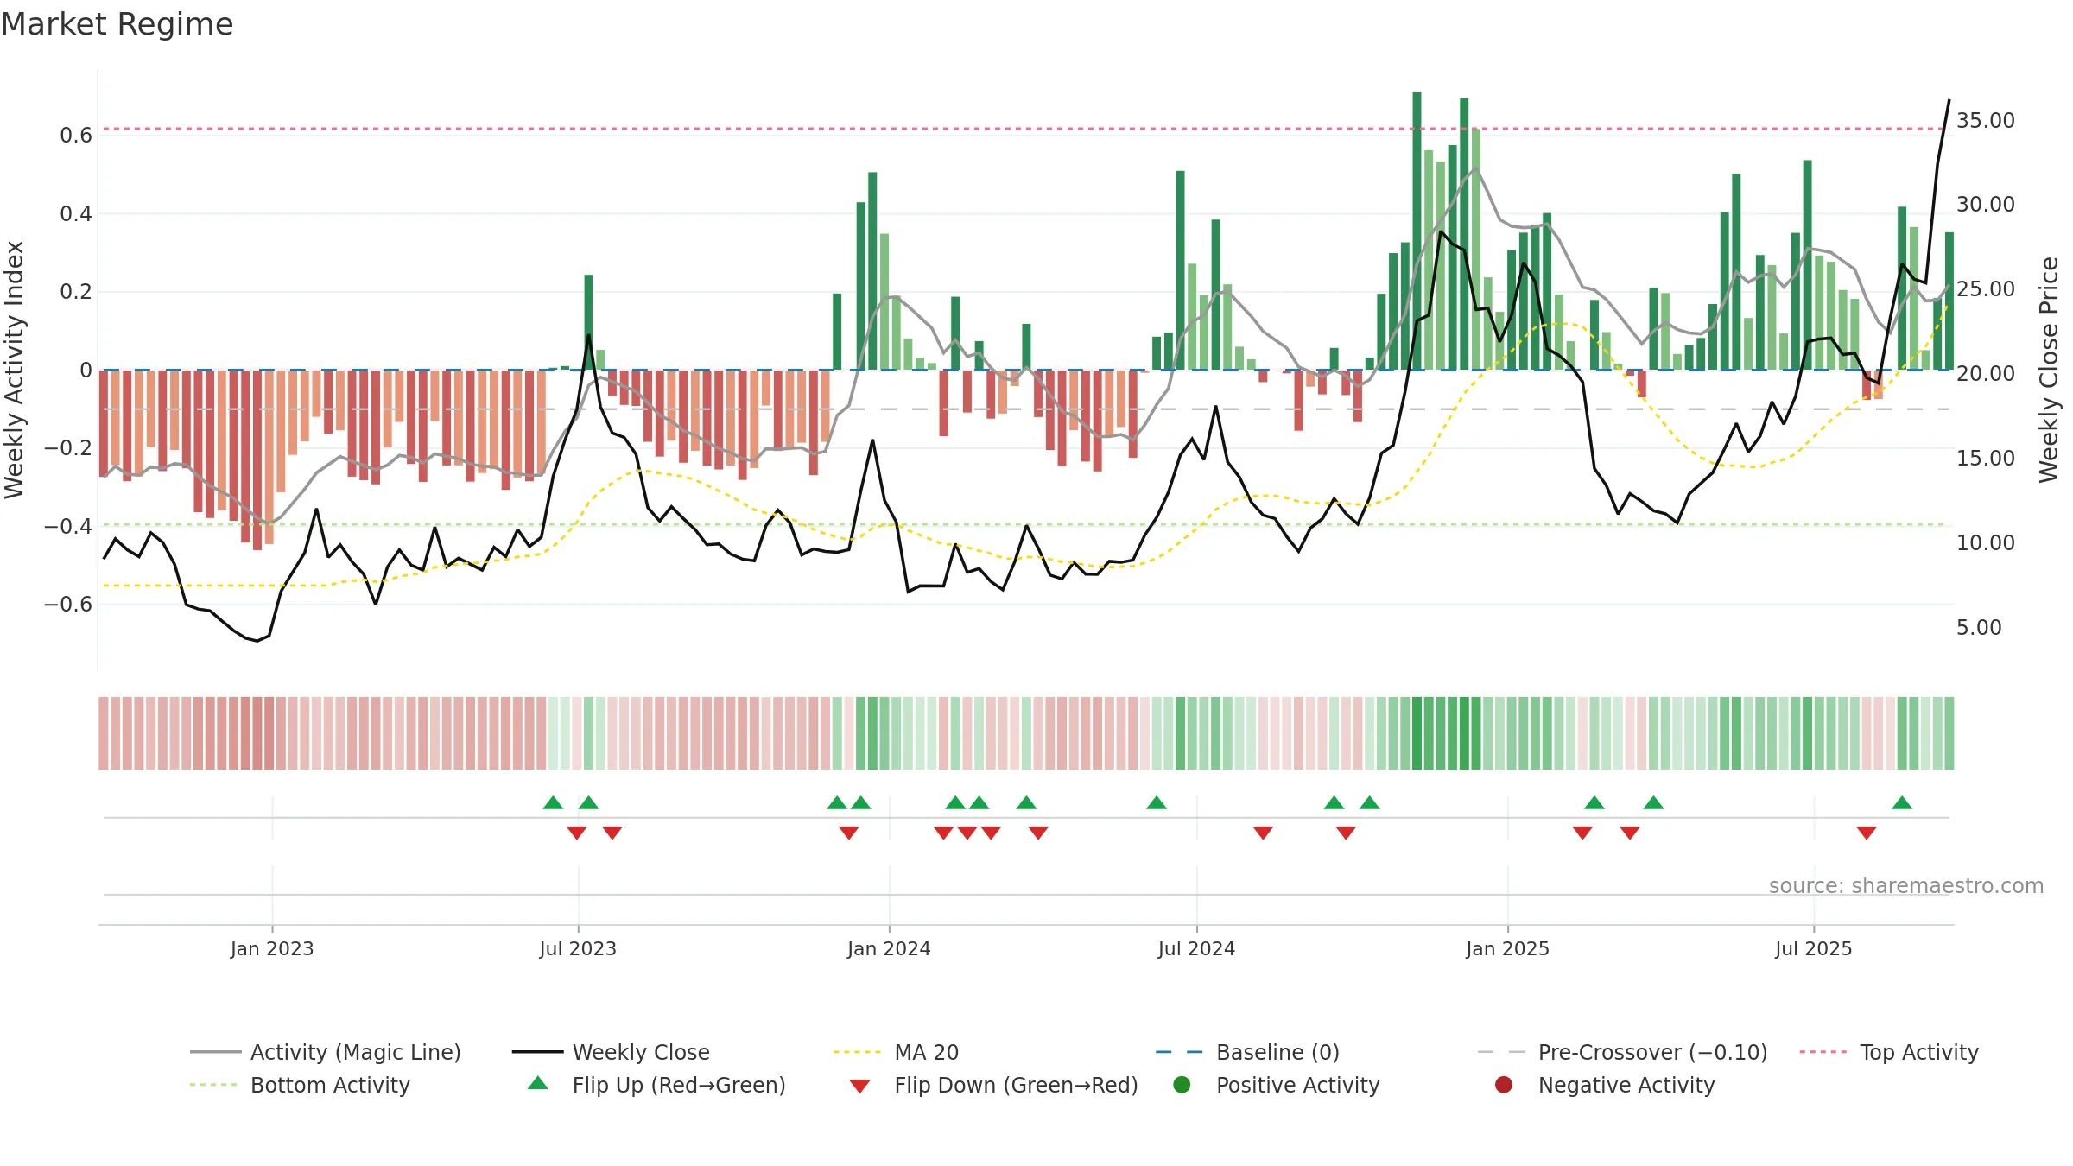This screenshot has width=2073, height=1166.
Task: Toggle the Flip Up (Red→Green) legend entry
Action: pyautogui.click(x=656, y=1085)
